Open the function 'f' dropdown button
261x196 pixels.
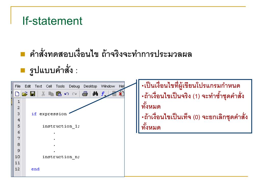coord(103,94)
